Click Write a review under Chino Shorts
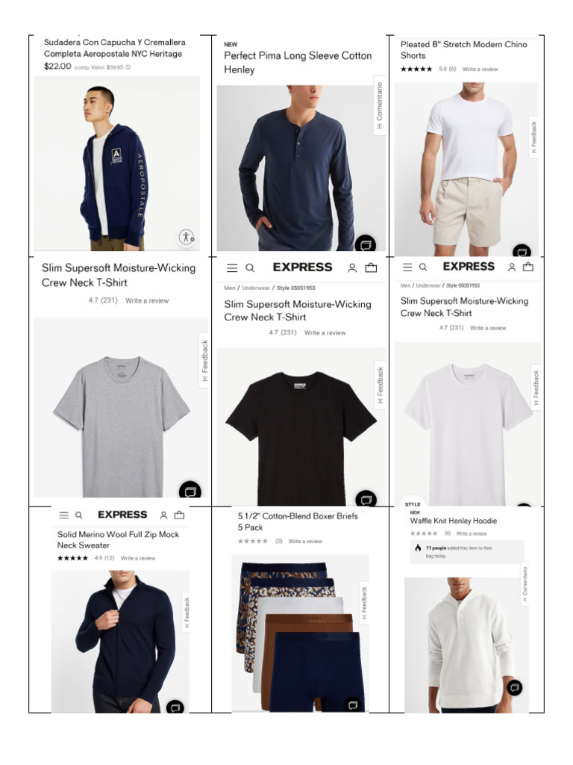The height and width of the screenshot is (765, 573). 480,69
